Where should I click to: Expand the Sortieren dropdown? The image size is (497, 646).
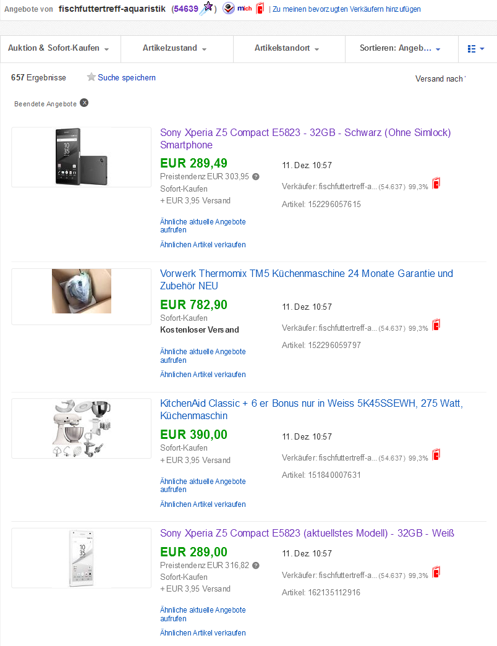(x=400, y=48)
